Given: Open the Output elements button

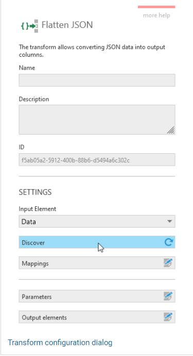Looking at the screenshot, I should point(97,317).
